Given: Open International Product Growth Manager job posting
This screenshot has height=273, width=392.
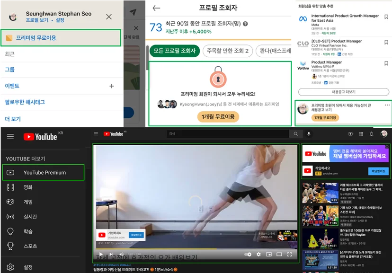Looking at the screenshot, I should pos(345,18).
